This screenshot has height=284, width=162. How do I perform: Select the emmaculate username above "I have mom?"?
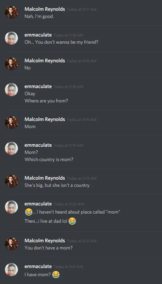pyautogui.click(x=38, y=266)
